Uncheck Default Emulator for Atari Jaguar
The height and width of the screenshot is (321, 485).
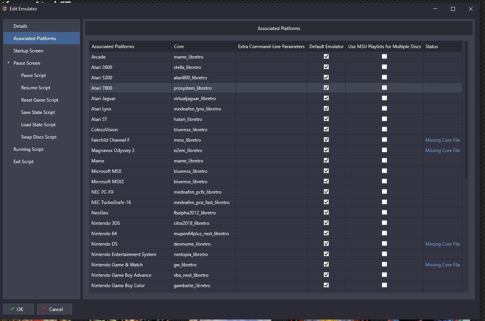(x=326, y=98)
